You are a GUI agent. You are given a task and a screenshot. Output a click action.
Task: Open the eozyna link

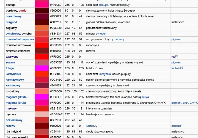[10, 62]
